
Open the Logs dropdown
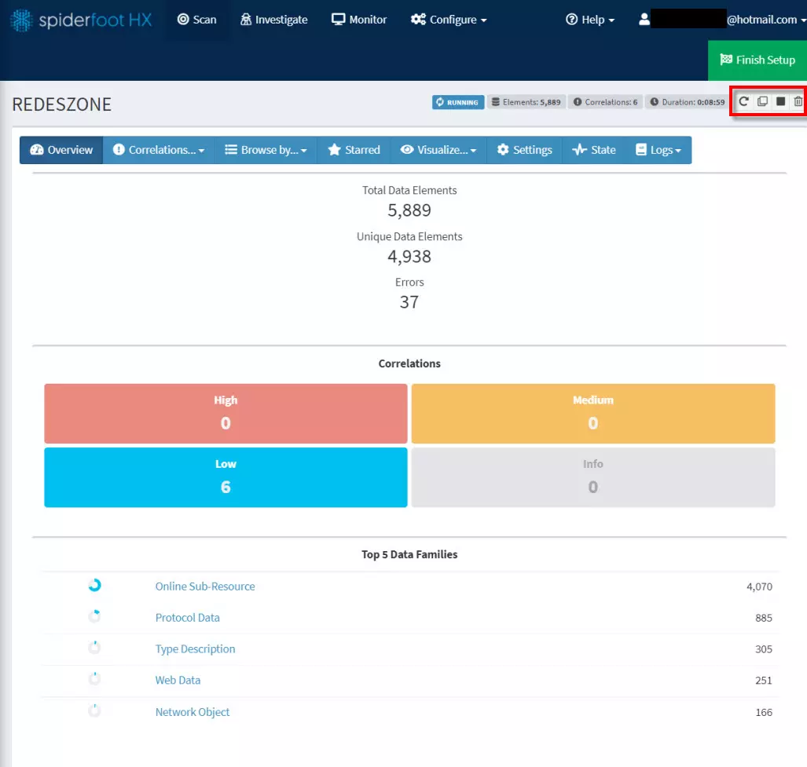click(x=658, y=150)
